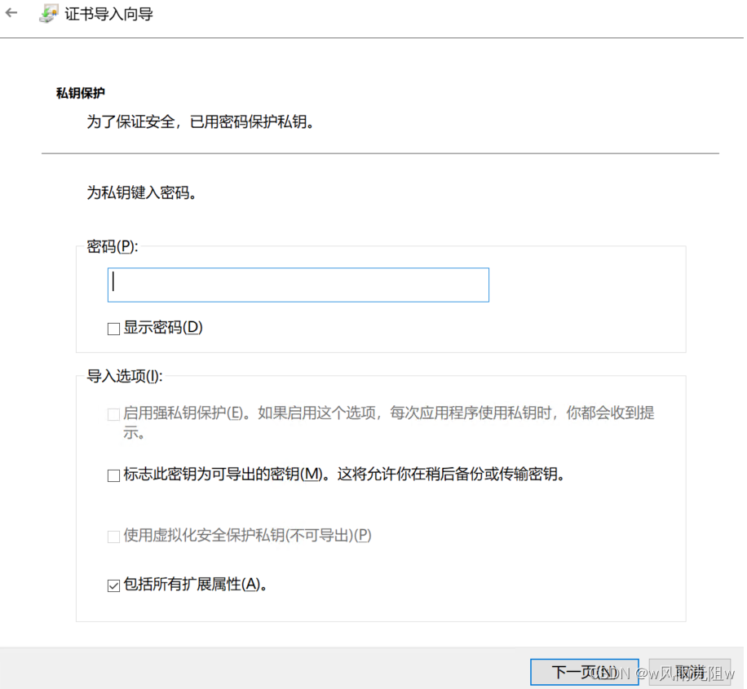Click the back arrow at top left

[11, 12]
